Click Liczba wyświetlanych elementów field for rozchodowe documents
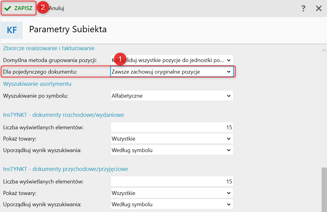Image resolution: width=327 pixels, height=212 pixels. point(172,127)
